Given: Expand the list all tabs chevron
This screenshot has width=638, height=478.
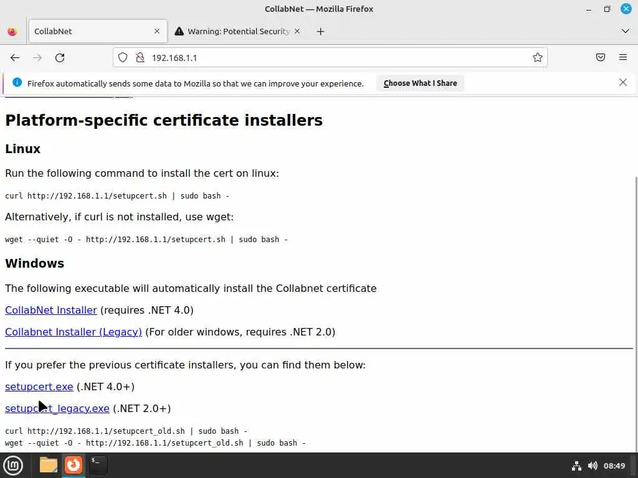Looking at the screenshot, I should pos(626,31).
